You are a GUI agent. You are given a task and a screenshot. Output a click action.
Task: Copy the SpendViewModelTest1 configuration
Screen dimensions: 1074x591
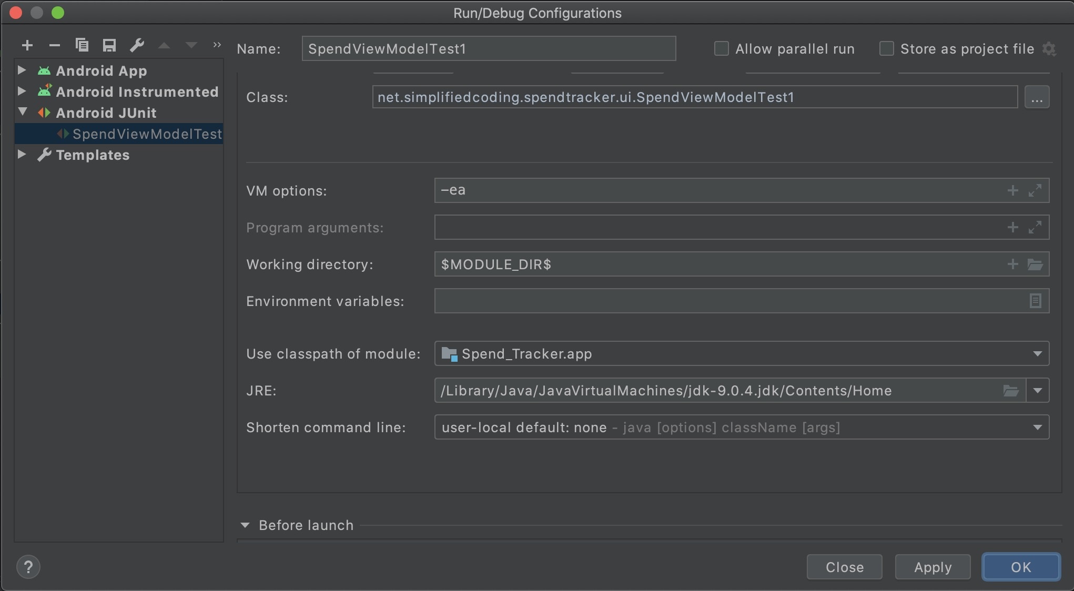[x=82, y=45]
